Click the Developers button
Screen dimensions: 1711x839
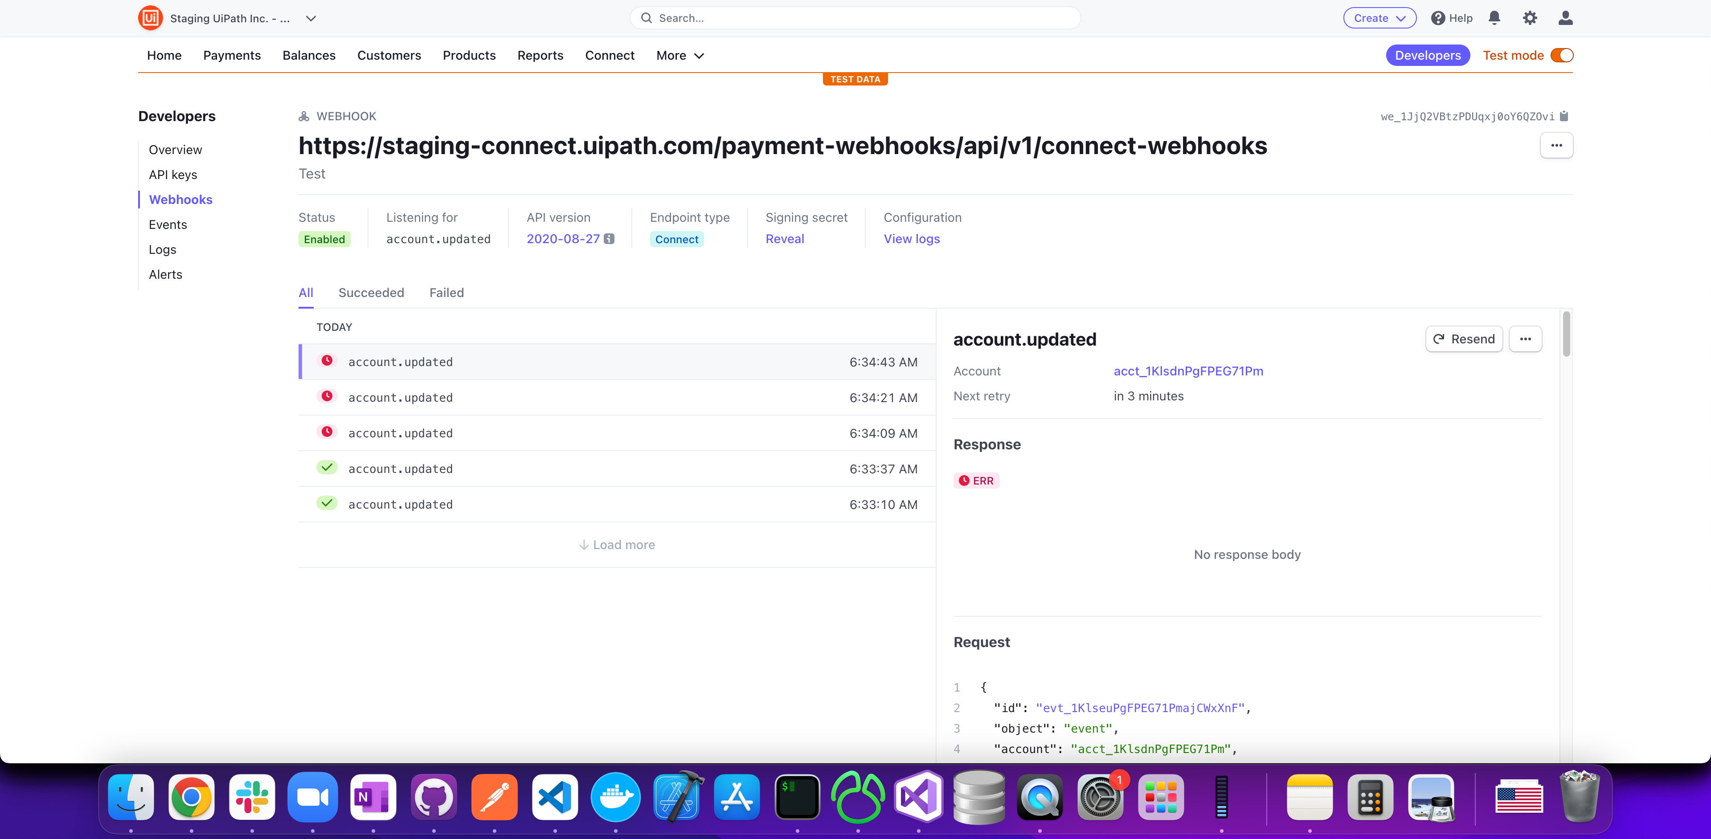(1428, 55)
